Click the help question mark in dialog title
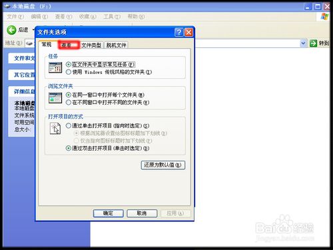This screenshot has height=250, width=333. (179, 33)
